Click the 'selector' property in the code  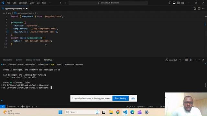[19, 26]
